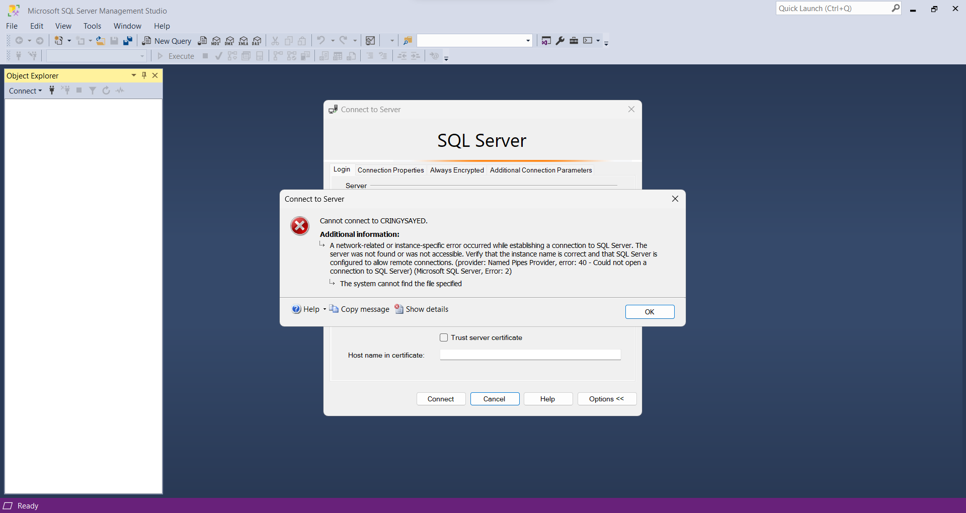The image size is (966, 513).
Task: Open Object Explorer window position dropdown arrow
Action: [x=134, y=75]
